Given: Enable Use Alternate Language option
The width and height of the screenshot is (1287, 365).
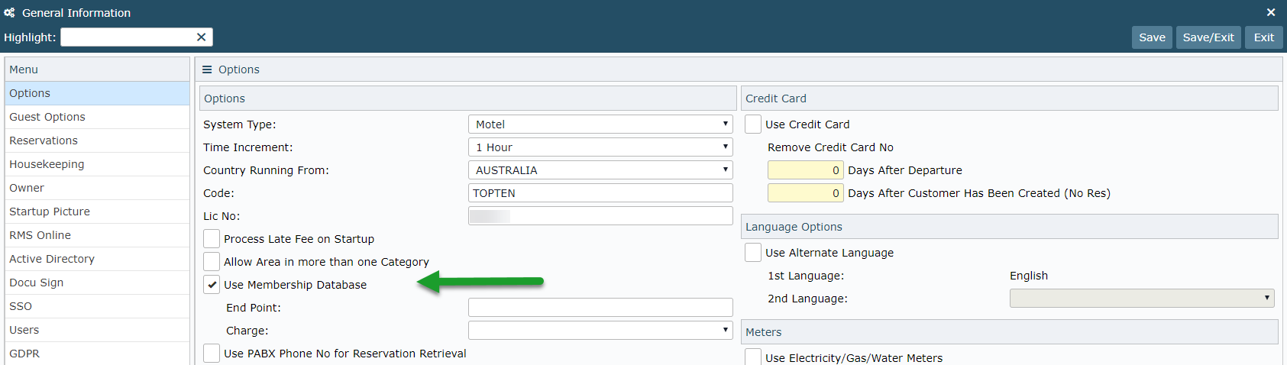Looking at the screenshot, I should [x=753, y=253].
